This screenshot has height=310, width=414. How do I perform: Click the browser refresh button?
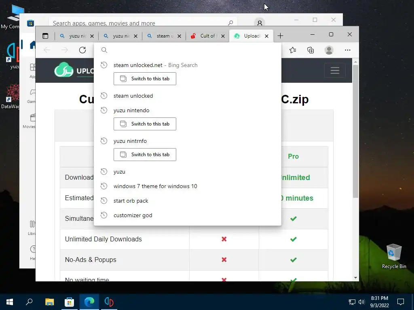pos(82,50)
